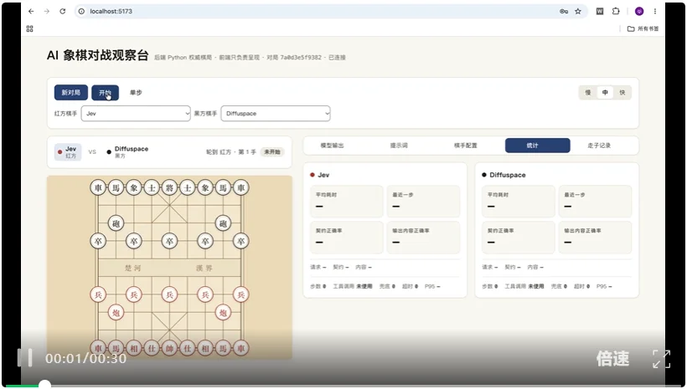The image size is (687, 389).
Task: Click Diffuspace's 平均耗时 stat card
Action: [x=519, y=202]
